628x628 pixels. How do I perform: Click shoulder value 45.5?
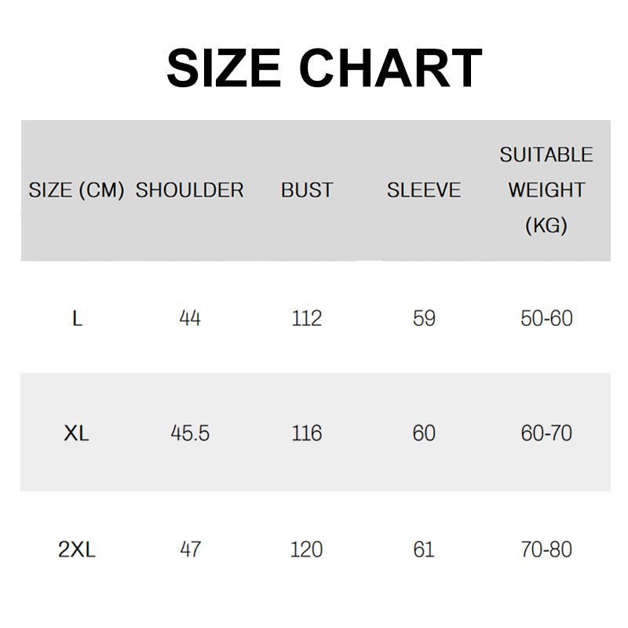click(x=190, y=433)
